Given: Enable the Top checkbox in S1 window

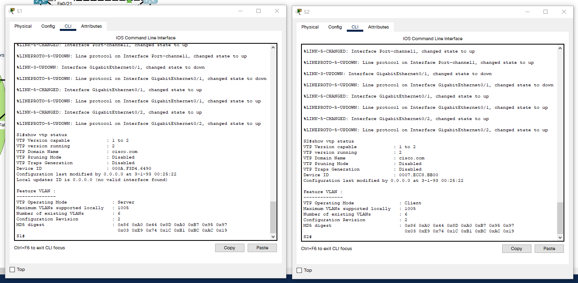Looking at the screenshot, I should tap(12, 269).
